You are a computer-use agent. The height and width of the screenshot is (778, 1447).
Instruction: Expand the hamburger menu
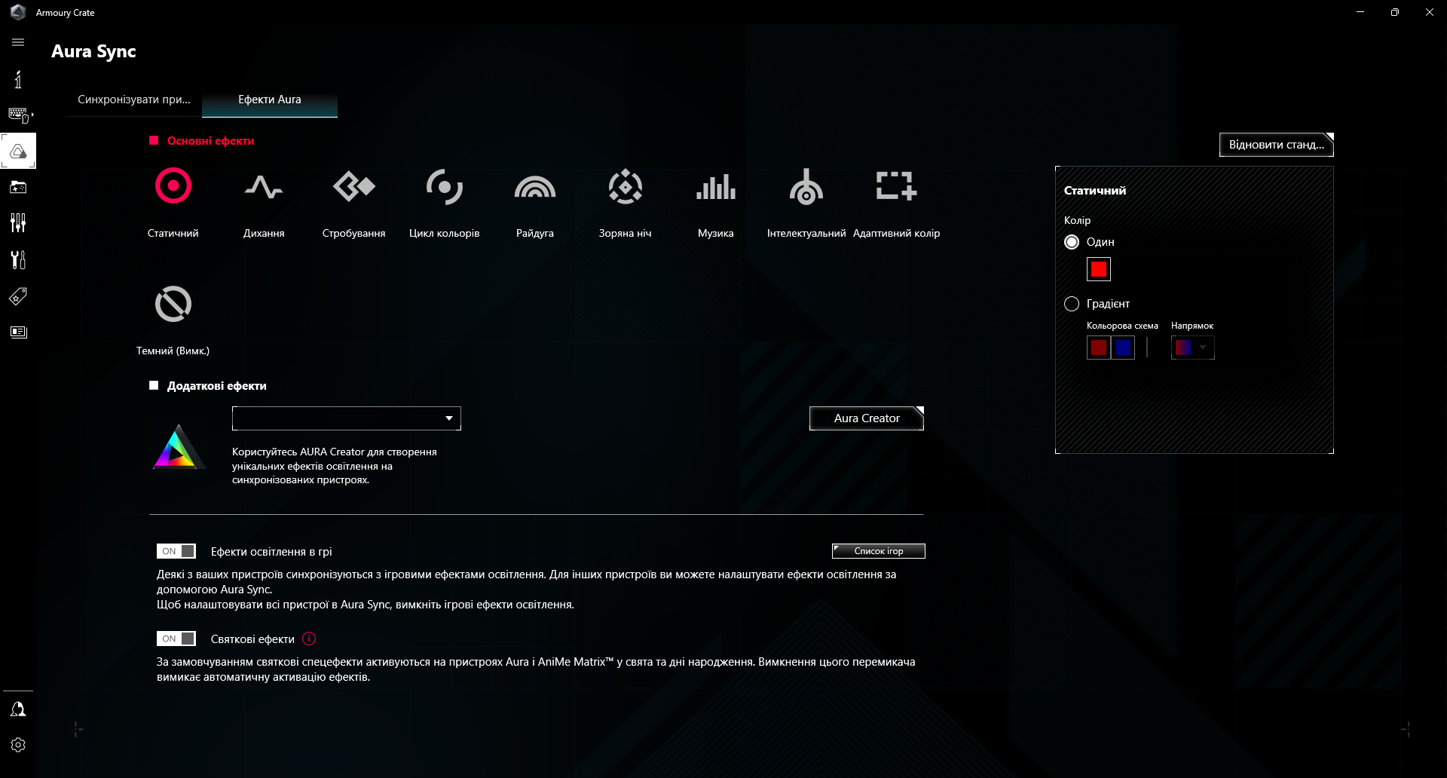click(x=17, y=42)
